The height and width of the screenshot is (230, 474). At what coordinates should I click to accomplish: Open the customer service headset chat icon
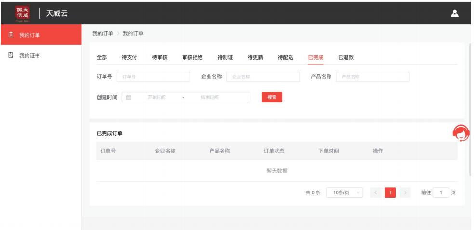(x=461, y=133)
